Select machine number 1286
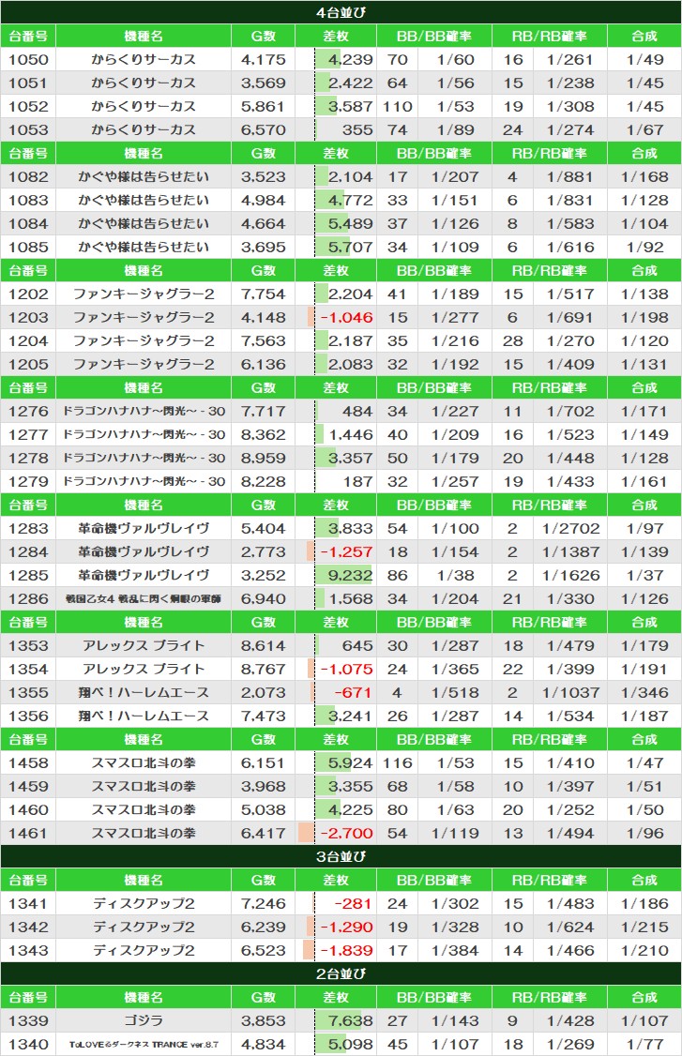 tap(28, 598)
